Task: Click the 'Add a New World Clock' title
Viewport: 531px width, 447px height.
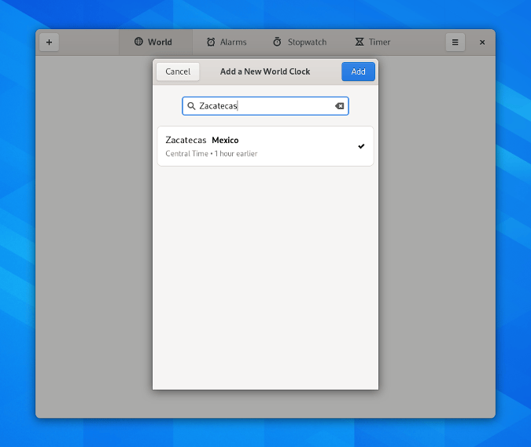Action: click(265, 71)
